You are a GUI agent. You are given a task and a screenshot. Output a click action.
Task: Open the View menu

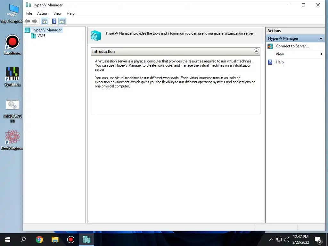click(x=57, y=13)
